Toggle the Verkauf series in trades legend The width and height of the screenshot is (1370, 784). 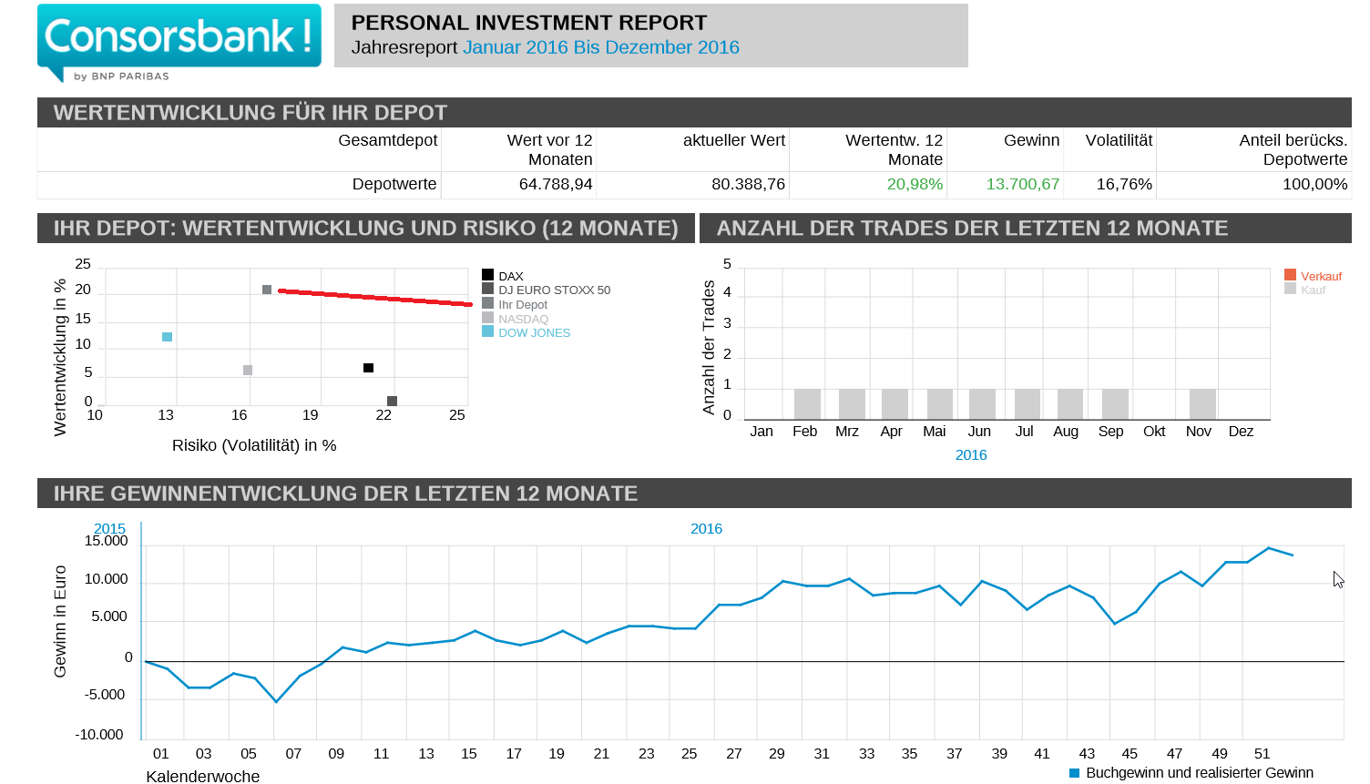(x=1321, y=276)
